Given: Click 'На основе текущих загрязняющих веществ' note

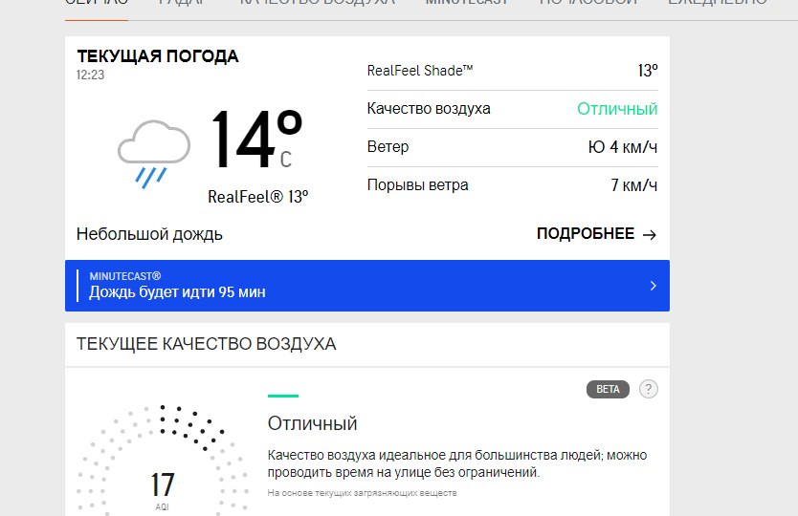Looking at the screenshot, I should pyautogui.click(x=363, y=493).
